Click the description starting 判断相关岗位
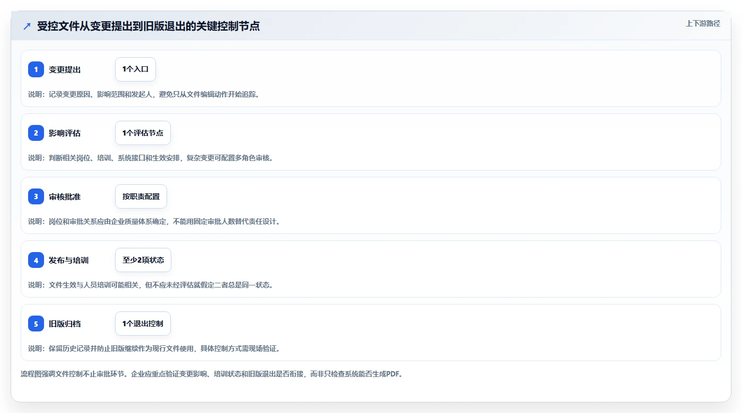Image resolution: width=742 pixels, height=413 pixels. (x=151, y=158)
